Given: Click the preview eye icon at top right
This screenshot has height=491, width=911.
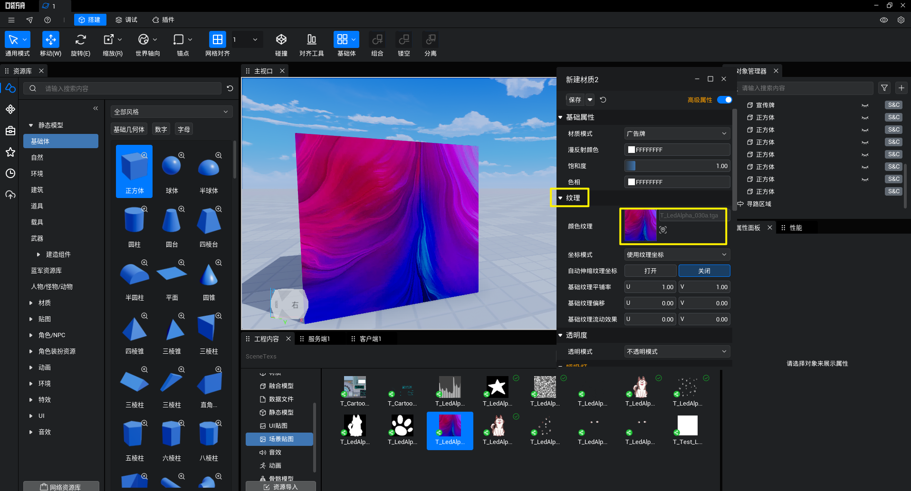Looking at the screenshot, I should click(884, 20).
